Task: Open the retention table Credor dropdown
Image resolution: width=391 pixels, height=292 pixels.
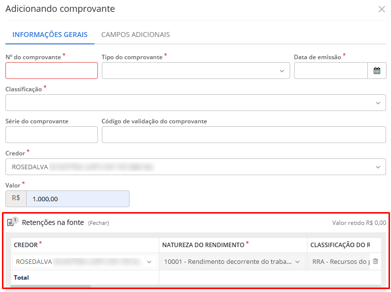Action: (x=85, y=261)
